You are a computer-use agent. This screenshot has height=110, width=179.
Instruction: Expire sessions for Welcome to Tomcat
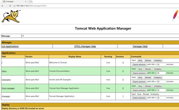139,64
